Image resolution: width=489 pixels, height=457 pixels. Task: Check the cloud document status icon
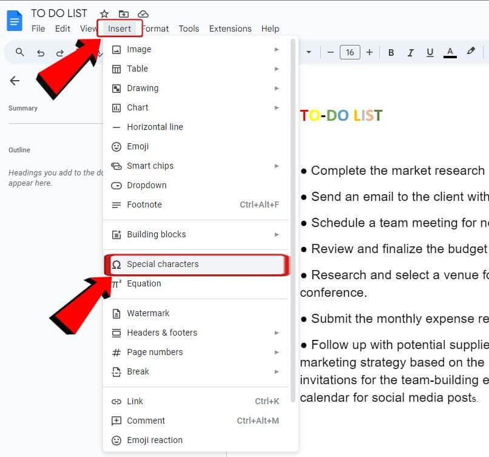click(x=142, y=13)
